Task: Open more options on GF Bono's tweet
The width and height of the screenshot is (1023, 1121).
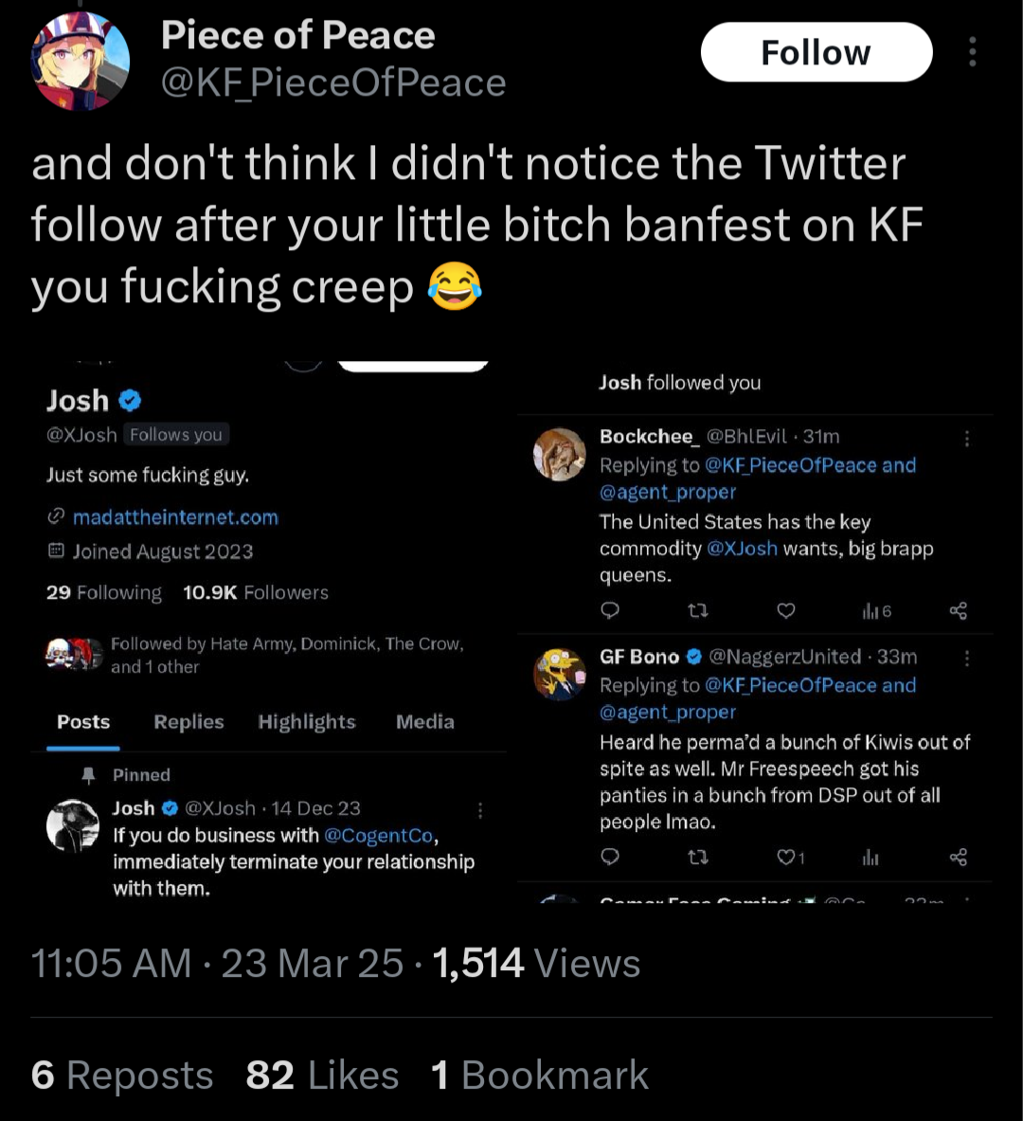Action: [x=966, y=659]
